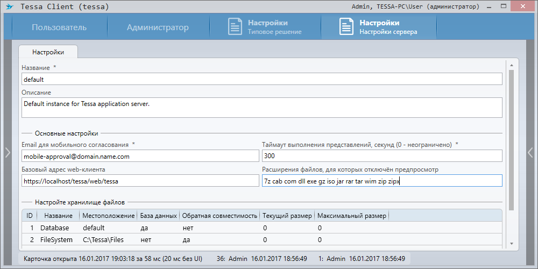Image resolution: width=538 pixels, height=269 pixels.
Task: Click the Описание text area
Action: [x=262, y=108]
